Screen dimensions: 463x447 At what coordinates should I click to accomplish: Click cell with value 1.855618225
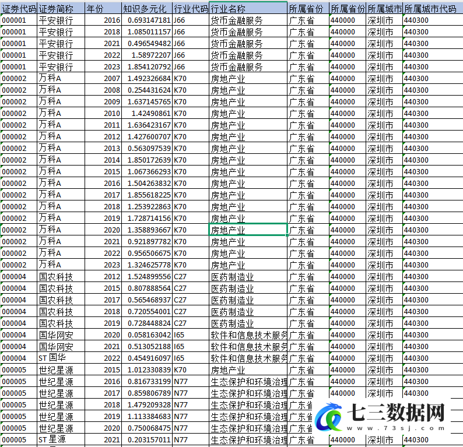(147, 195)
